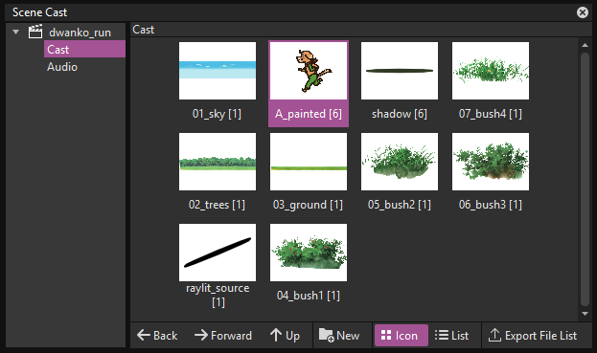Click scrollbar up arrow in cast view
The width and height of the screenshot is (597, 353).
pyautogui.click(x=586, y=45)
